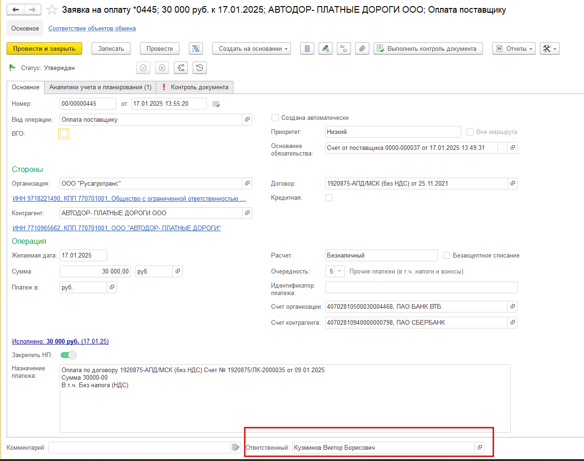Click the ellipsis selection button in Основание обязательства

(503, 148)
